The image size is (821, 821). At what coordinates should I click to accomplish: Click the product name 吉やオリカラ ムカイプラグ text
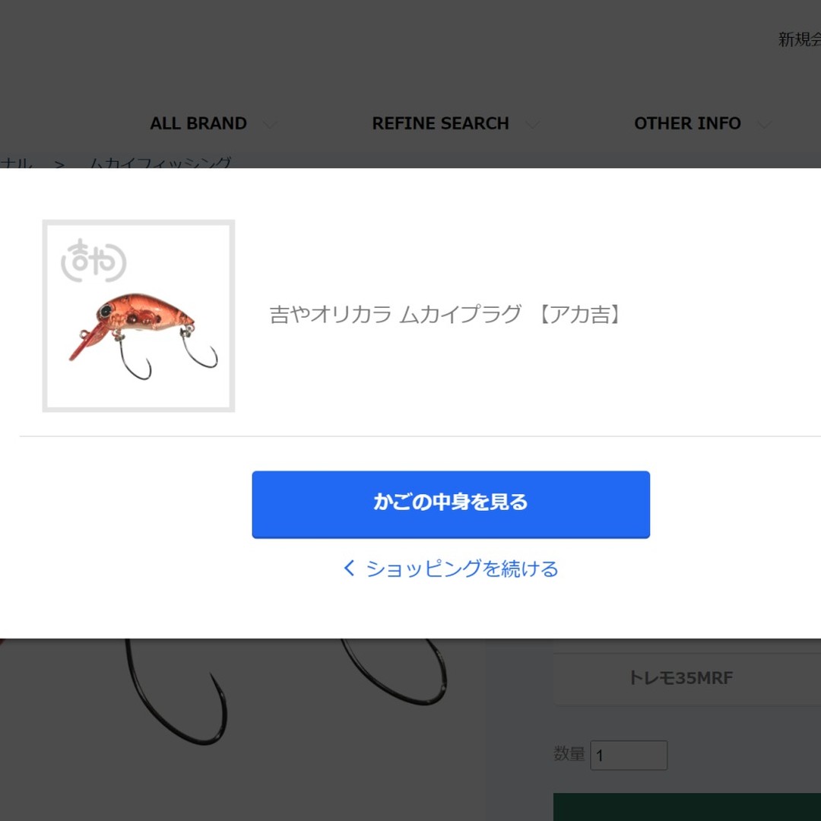click(395, 315)
